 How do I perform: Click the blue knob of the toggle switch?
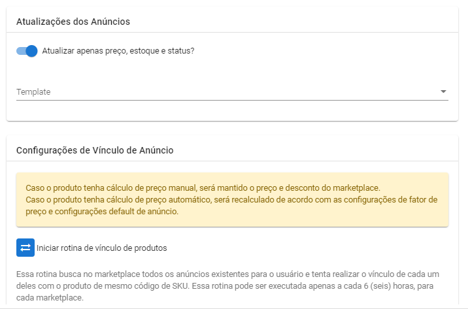click(x=31, y=51)
